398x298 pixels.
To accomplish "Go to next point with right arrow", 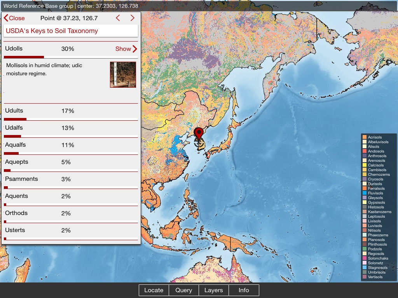I will pos(133,18).
